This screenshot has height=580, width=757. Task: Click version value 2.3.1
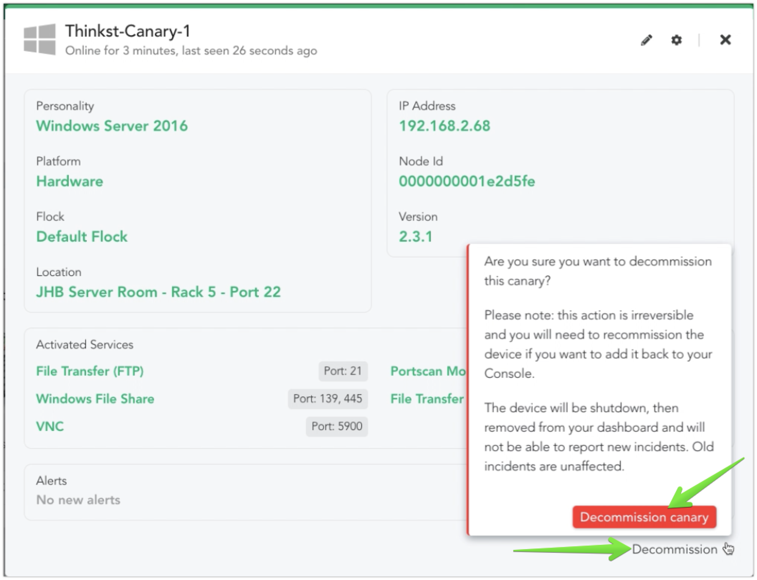(416, 237)
